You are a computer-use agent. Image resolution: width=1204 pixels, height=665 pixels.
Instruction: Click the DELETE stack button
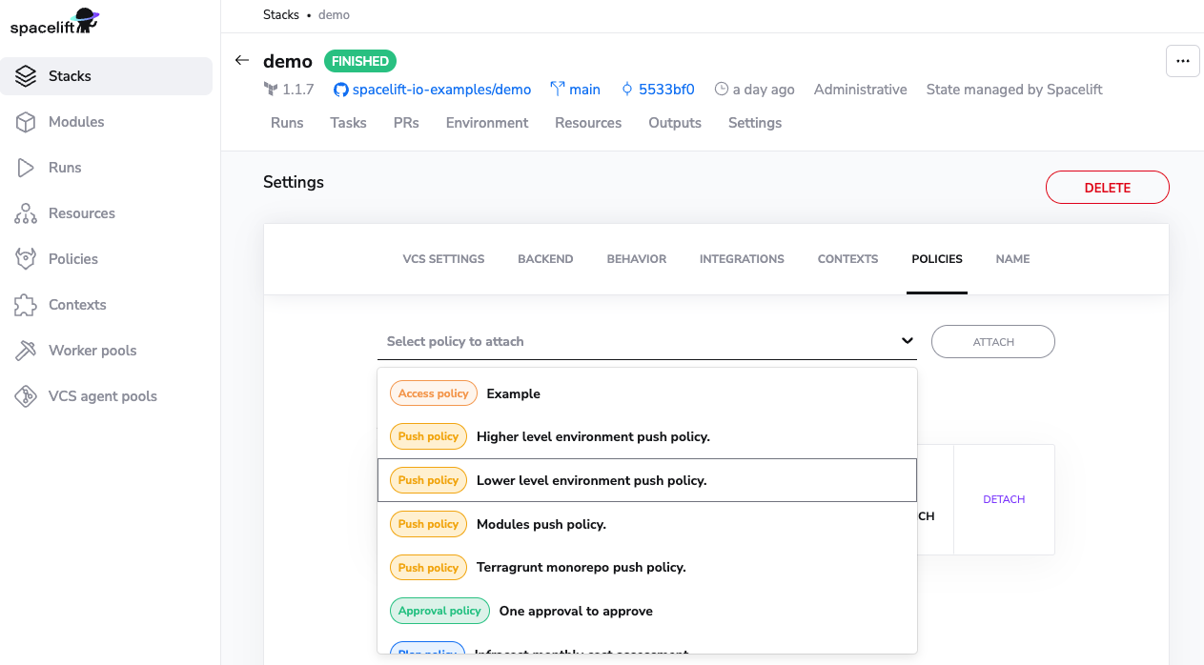click(x=1107, y=187)
